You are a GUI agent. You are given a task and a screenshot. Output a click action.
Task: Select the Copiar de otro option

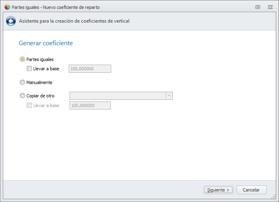coord(22,96)
